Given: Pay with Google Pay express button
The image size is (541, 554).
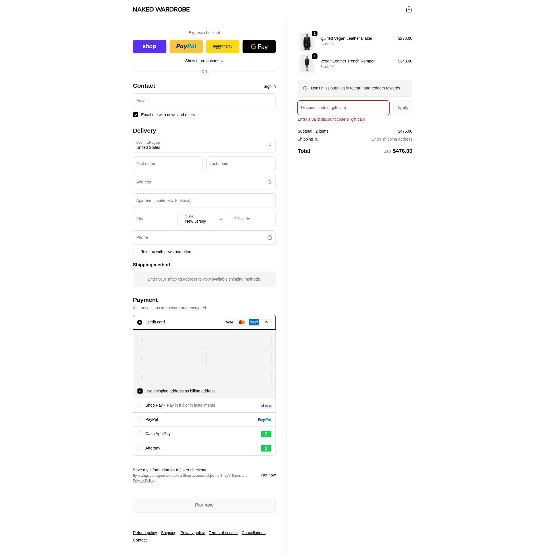Looking at the screenshot, I should 259,46.
